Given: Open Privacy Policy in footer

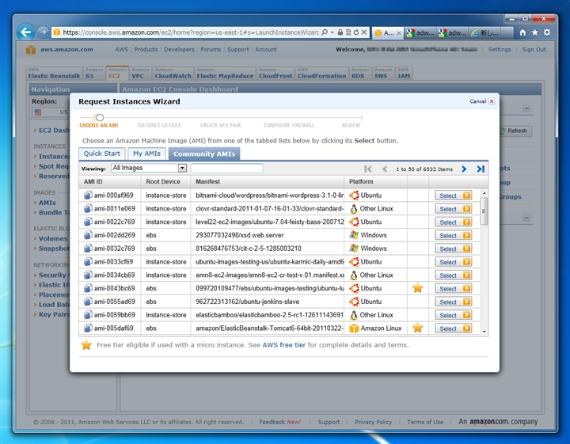Looking at the screenshot, I should [x=373, y=422].
